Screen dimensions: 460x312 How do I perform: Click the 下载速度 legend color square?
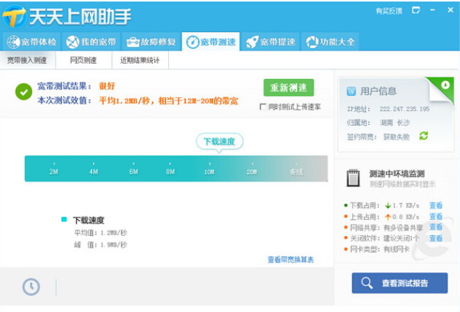pyautogui.click(x=64, y=219)
